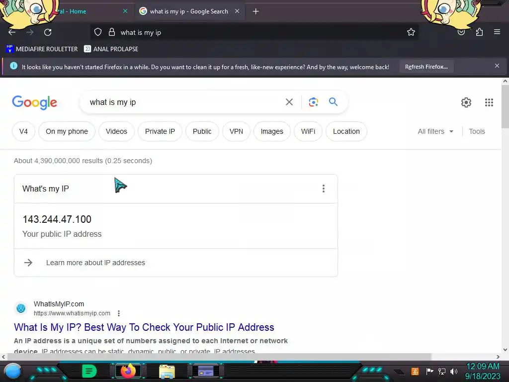
Task: Dismiss the Firefox refresh notification bar
Action: point(497,66)
